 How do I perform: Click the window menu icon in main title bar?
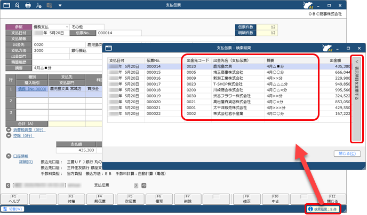pos(6,5)
